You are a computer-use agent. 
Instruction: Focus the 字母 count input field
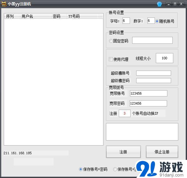[x=126, y=21]
